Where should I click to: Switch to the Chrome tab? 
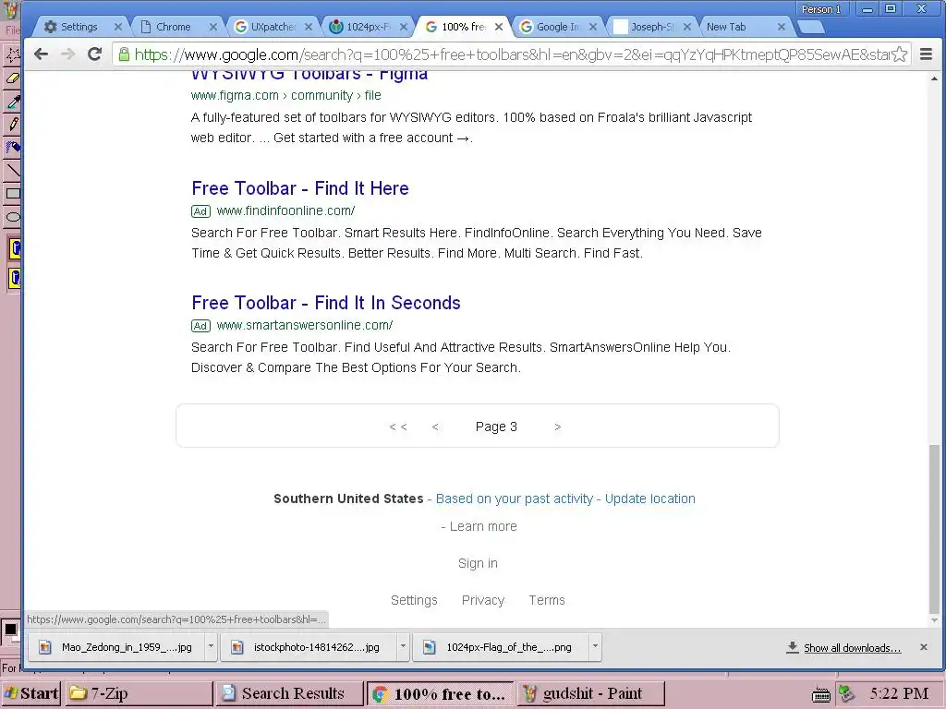[x=173, y=27]
